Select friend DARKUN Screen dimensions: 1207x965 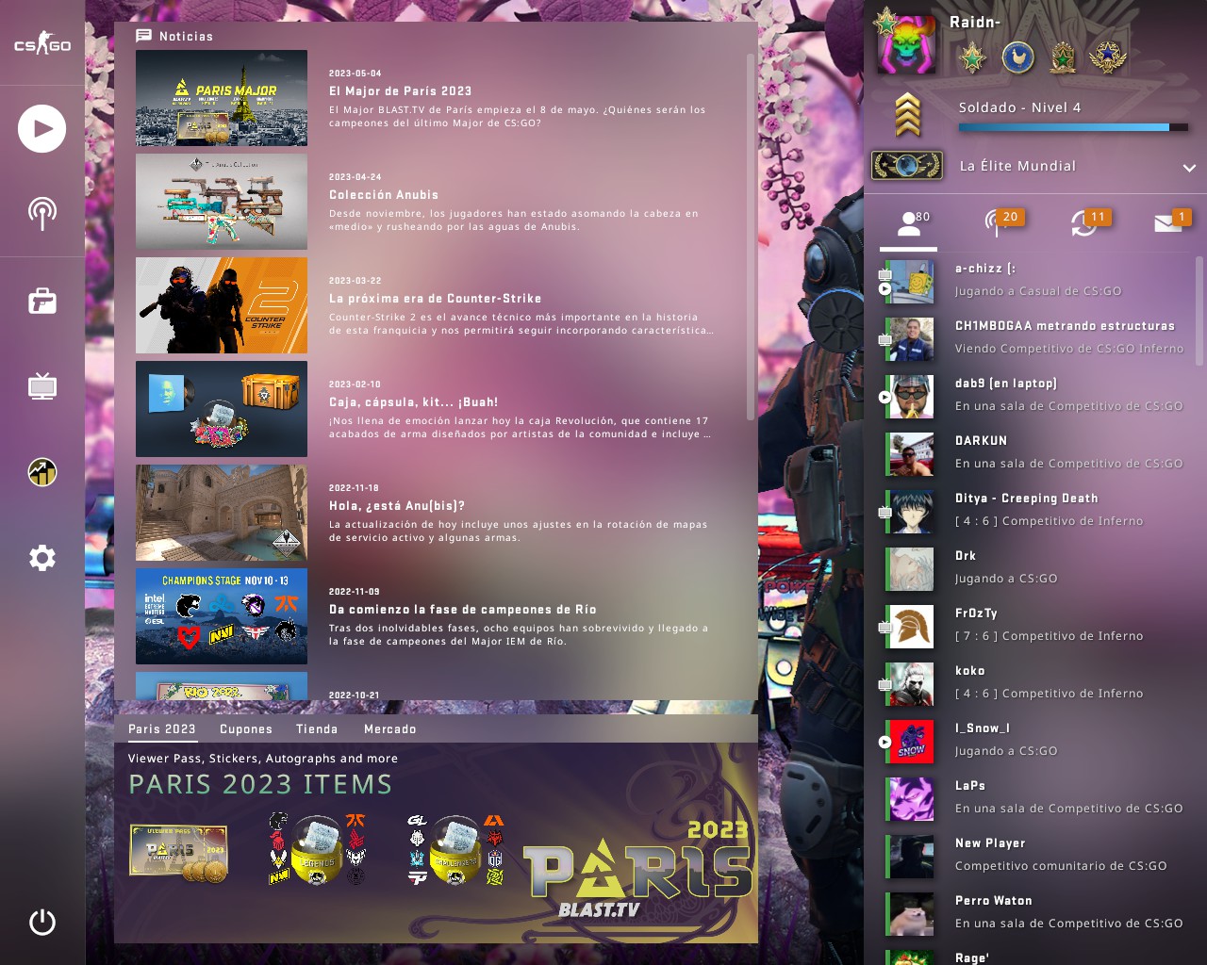(1035, 453)
